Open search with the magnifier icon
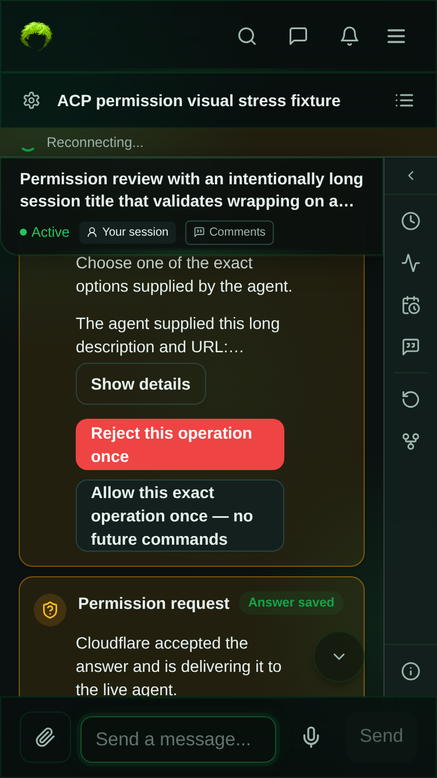 (x=247, y=36)
